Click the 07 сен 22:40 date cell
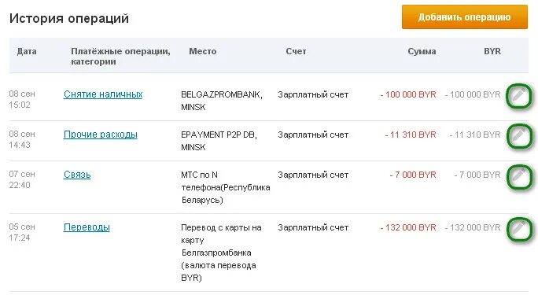The image size is (538, 295). click(x=22, y=179)
